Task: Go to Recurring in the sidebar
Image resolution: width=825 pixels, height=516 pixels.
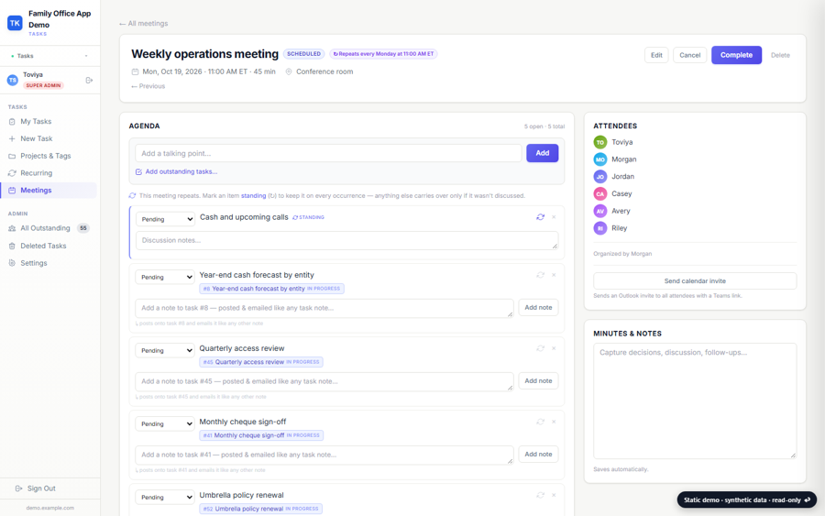Action: pos(36,173)
